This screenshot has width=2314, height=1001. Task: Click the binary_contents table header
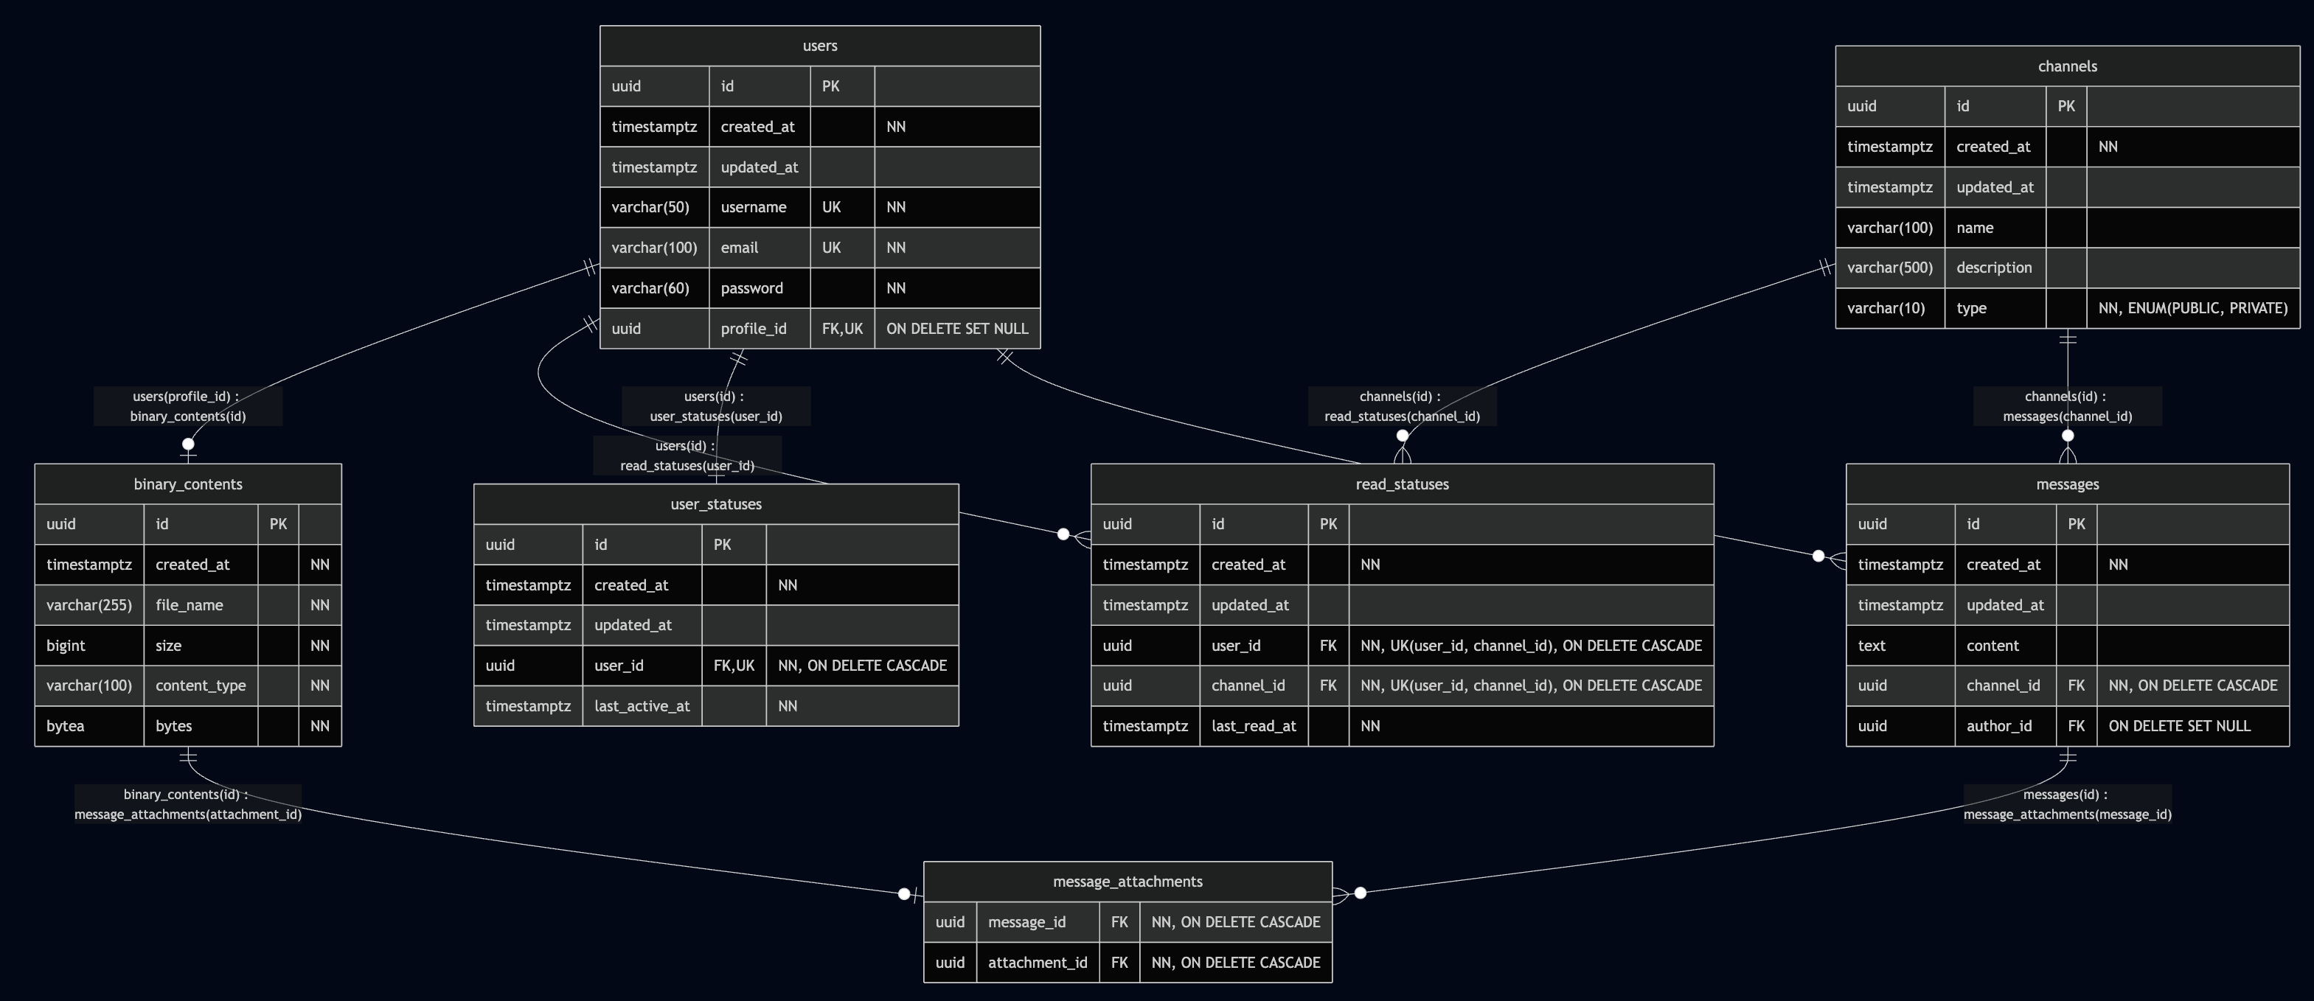(188, 484)
